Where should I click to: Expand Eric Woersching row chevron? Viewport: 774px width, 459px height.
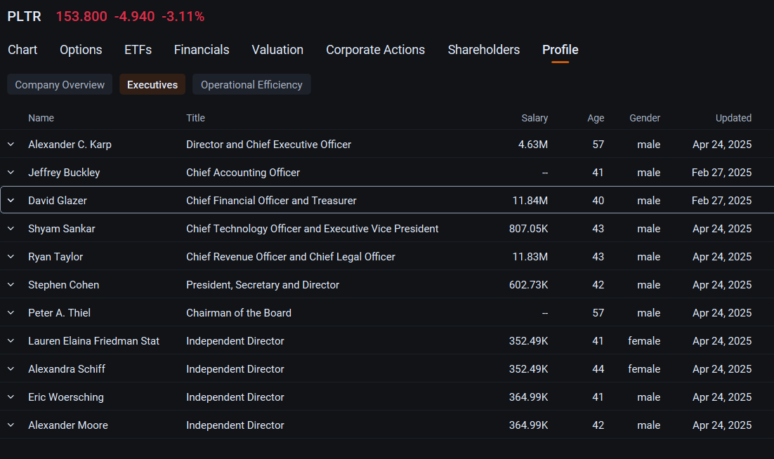pyautogui.click(x=11, y=397)
